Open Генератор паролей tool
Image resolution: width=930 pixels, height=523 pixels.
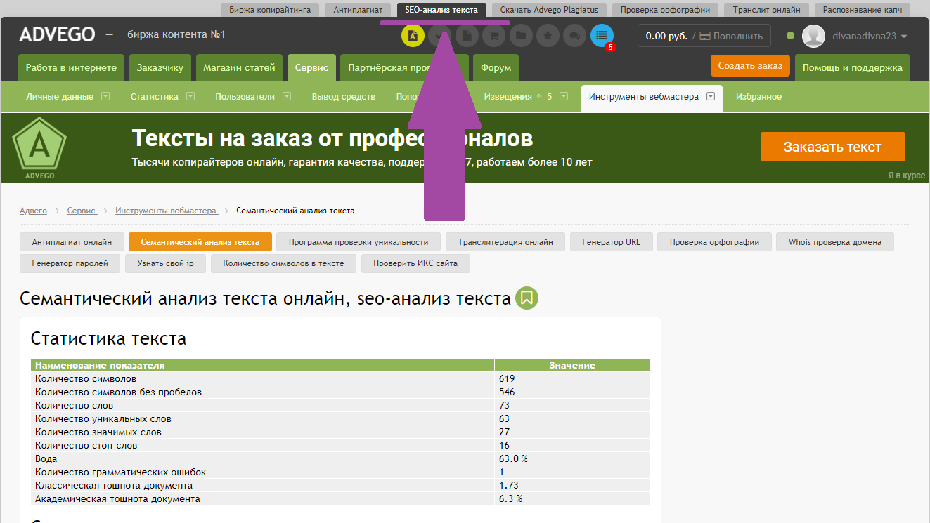click(x=70, y=264)
